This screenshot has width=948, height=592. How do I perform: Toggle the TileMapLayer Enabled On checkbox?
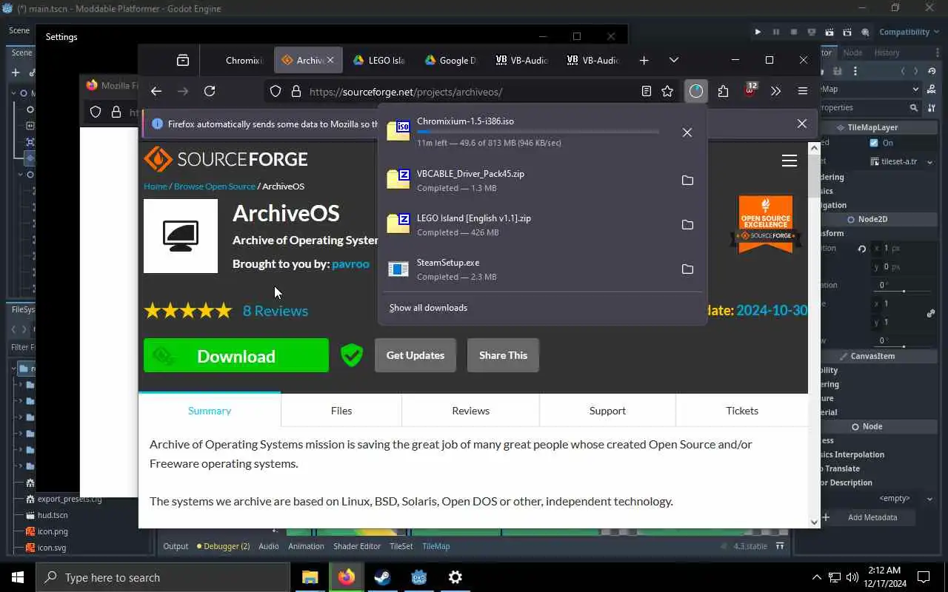(874, 143)
